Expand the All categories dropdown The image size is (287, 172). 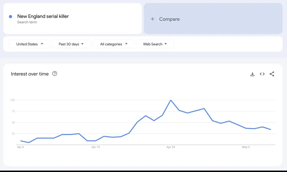click(113, 44)
